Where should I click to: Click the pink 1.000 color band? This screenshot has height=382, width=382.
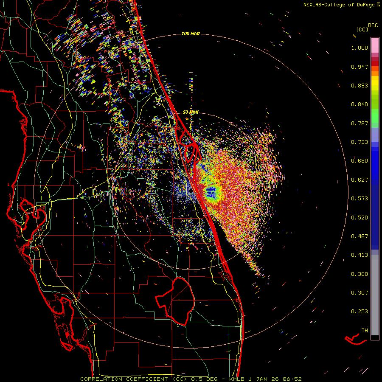coord(375,45)
